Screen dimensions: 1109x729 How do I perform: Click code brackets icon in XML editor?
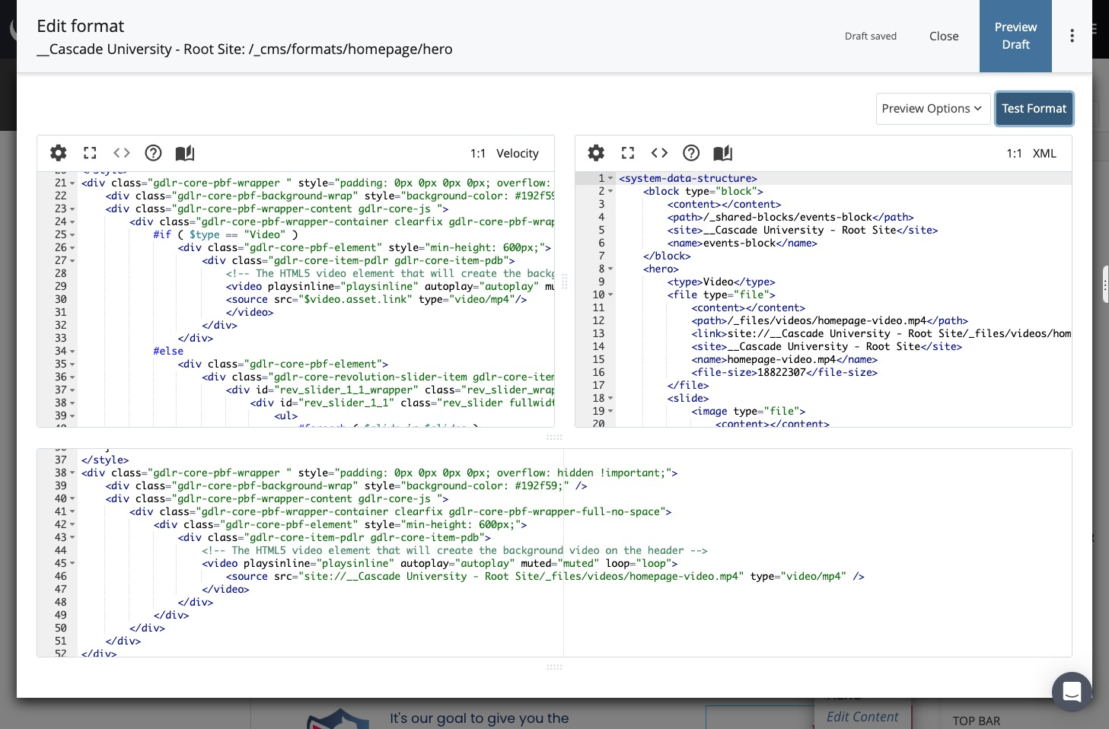click(660, 153)
